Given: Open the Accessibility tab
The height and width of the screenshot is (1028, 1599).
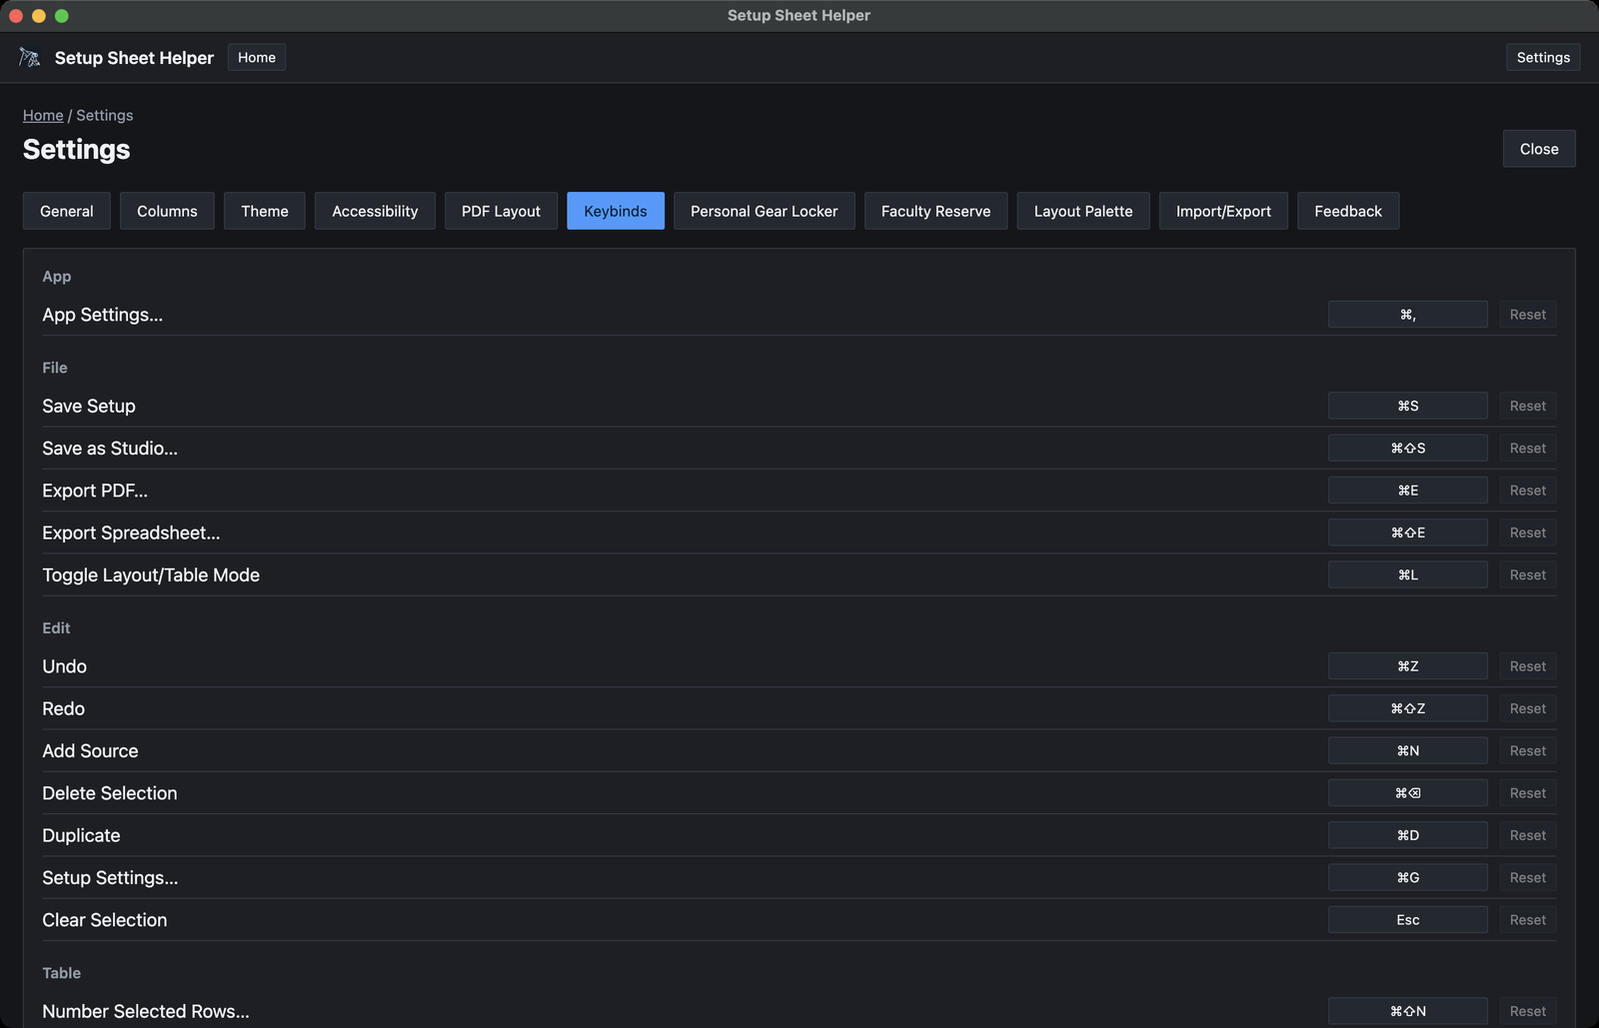Looking at the screenshot, I should 375,211.
